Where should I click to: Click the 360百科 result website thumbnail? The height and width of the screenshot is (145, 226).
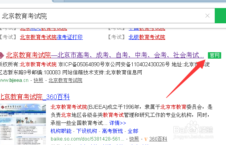23,124
